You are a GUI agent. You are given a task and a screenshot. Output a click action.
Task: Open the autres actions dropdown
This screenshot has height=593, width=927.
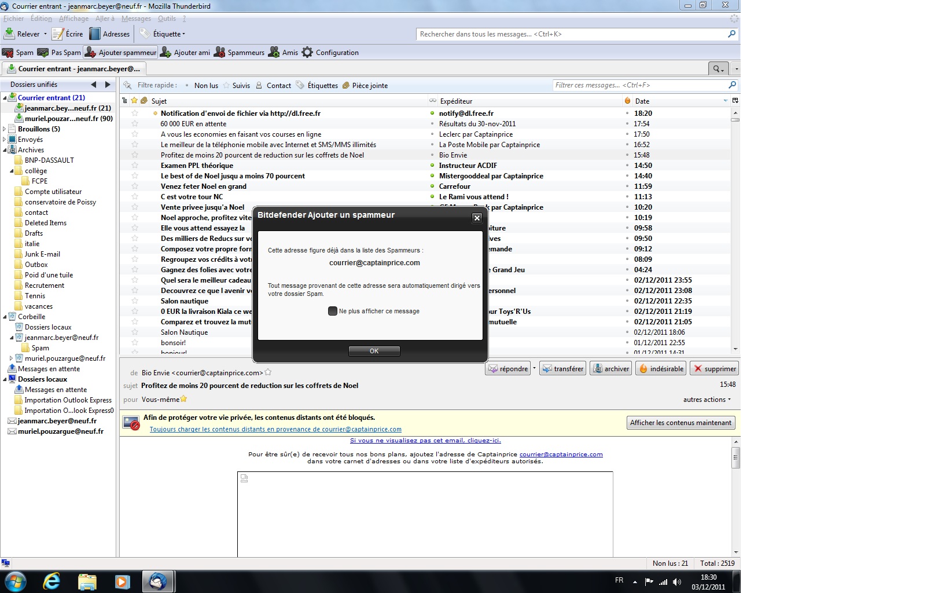click(x=707, y=400)
